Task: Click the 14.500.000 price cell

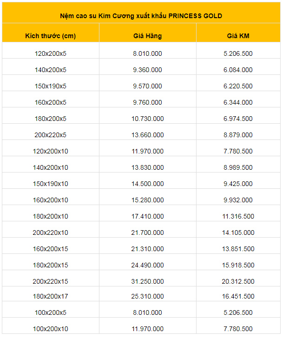Action: [148, 184]
